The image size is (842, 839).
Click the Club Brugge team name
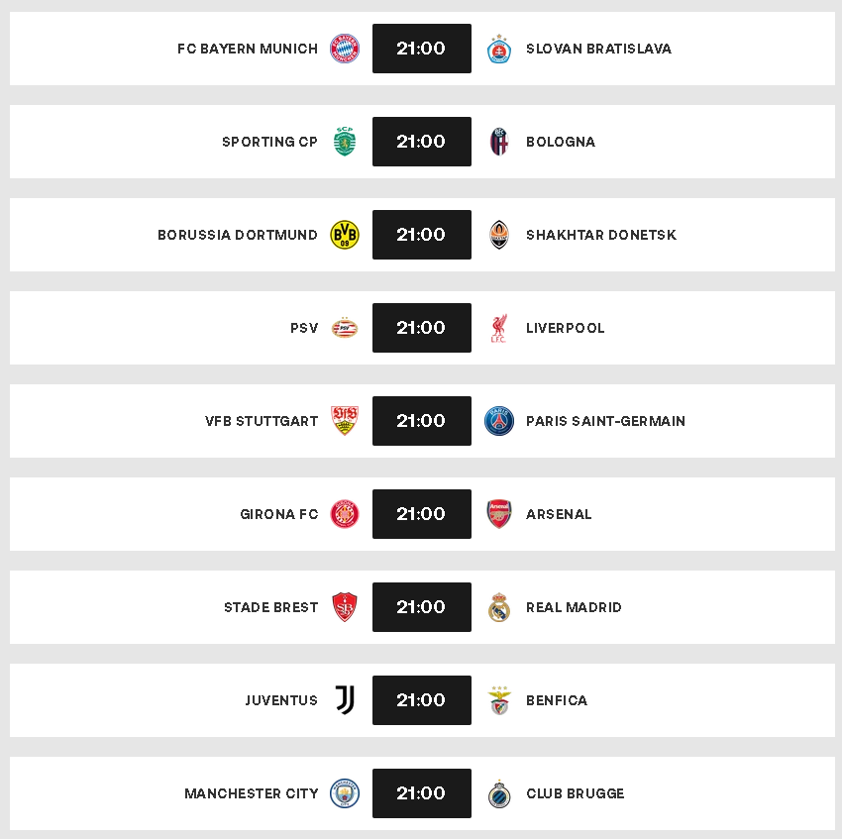[576, 793]
